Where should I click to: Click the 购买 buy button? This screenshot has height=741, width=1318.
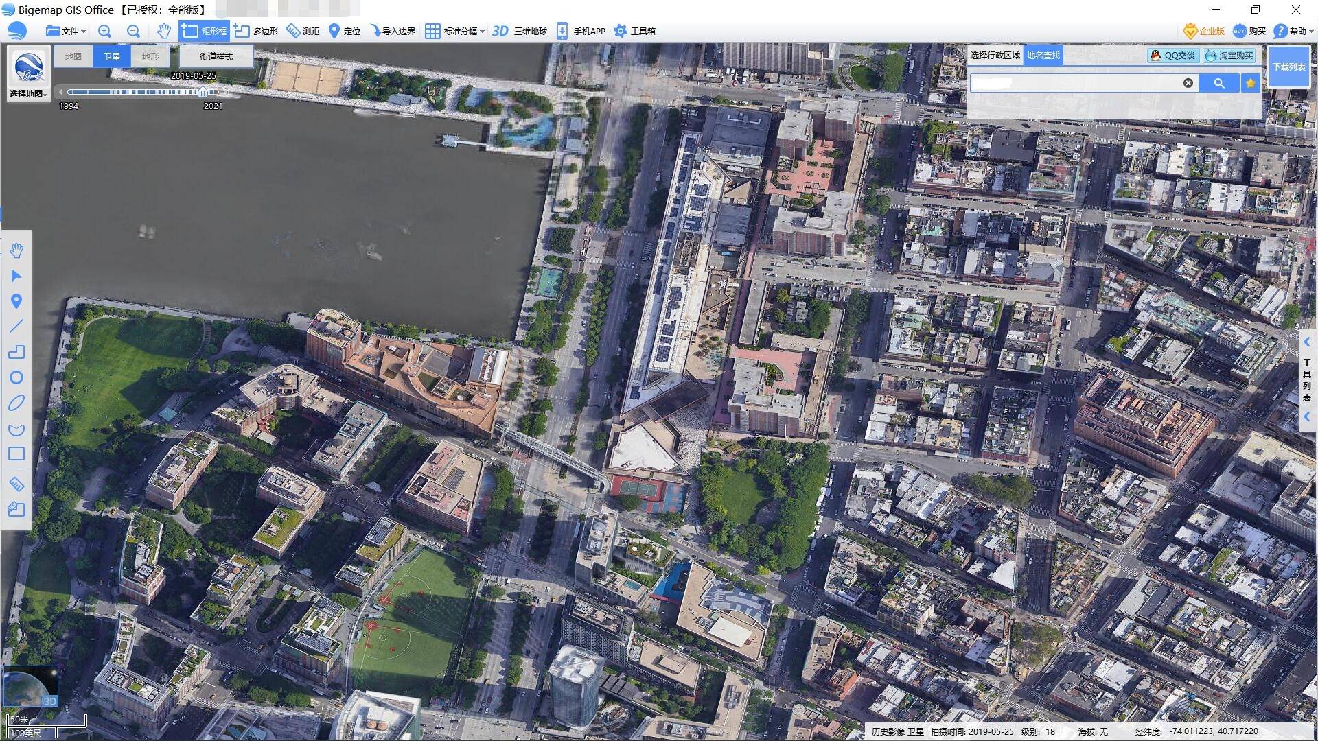1250,31
